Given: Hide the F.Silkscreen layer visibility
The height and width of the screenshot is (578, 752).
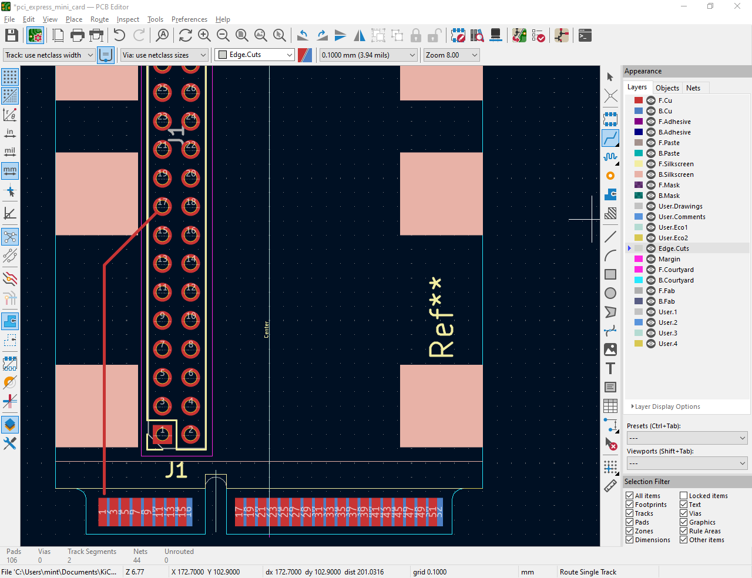Looking at the screenshot, I should [650, 164].
